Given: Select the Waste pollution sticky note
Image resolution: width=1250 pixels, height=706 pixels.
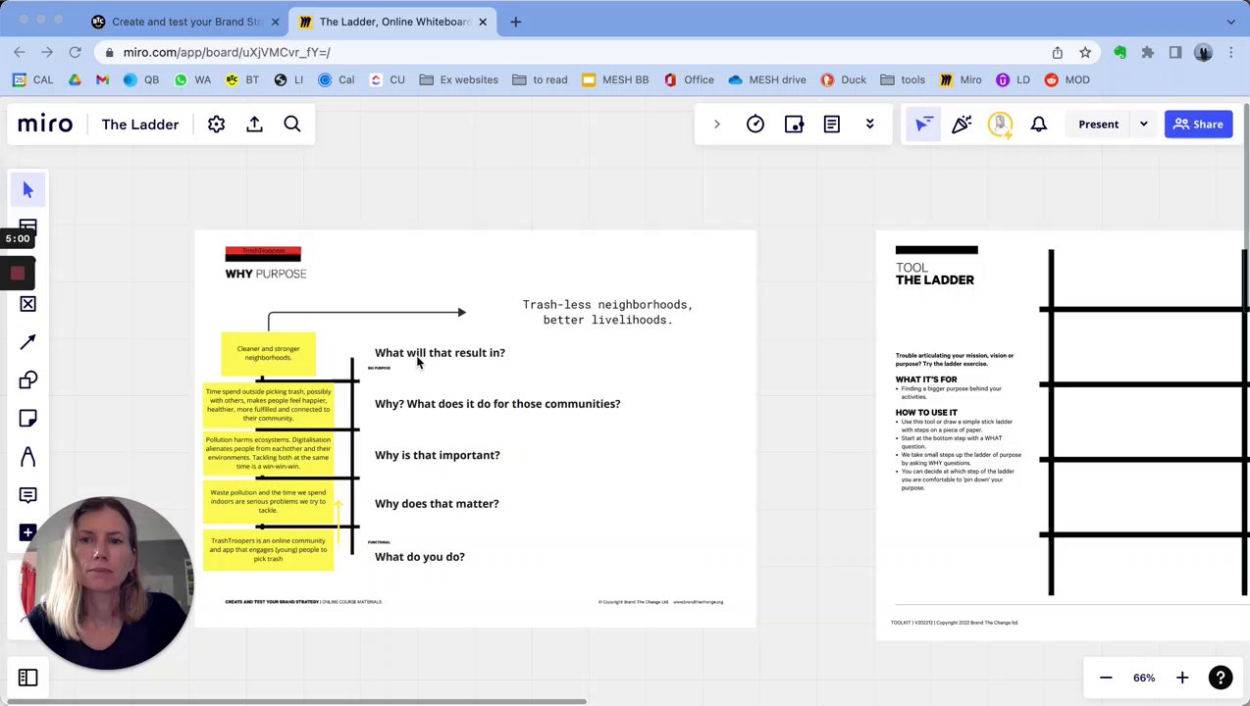Looking at the screenshot, I should (268, 501).
